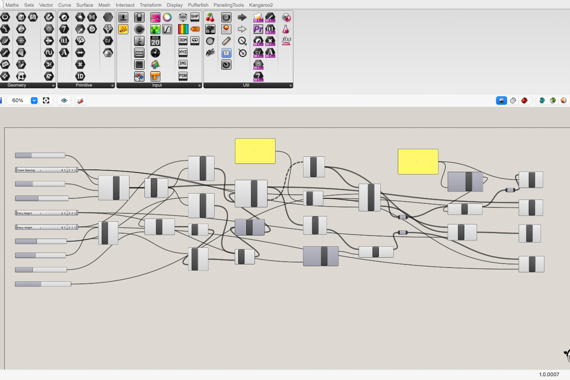Open the Pufferfish menu
The image size is (570, 380).
(x=198, y=5)
